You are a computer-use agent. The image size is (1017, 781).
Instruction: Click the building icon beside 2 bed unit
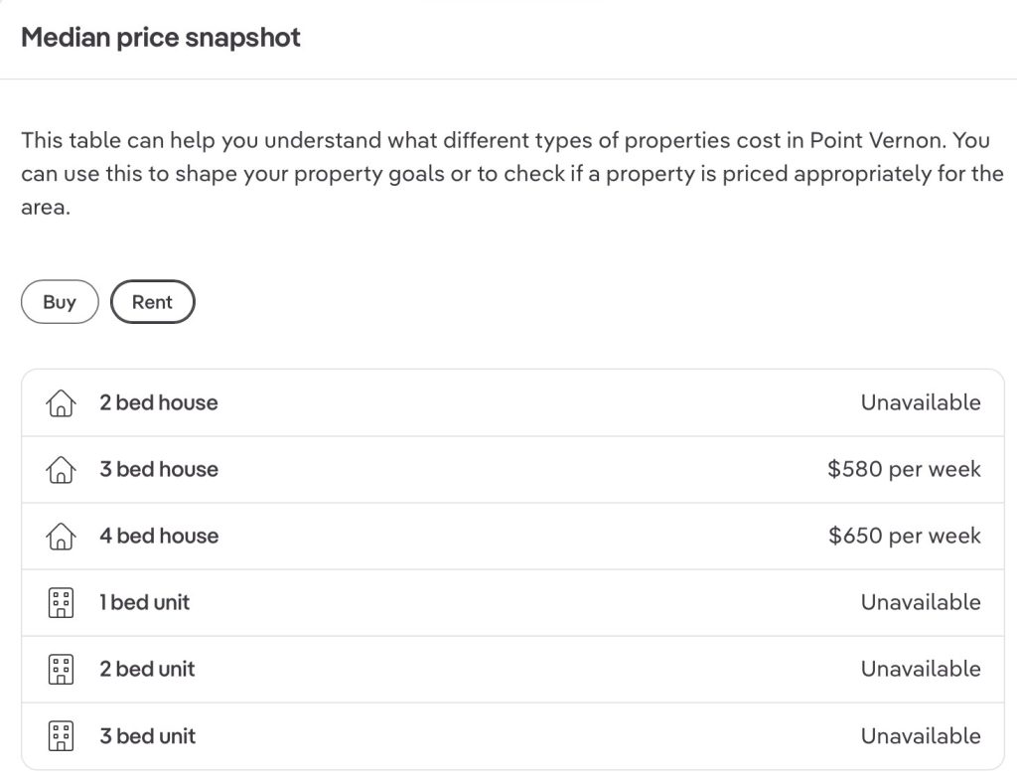click(61, 670)
